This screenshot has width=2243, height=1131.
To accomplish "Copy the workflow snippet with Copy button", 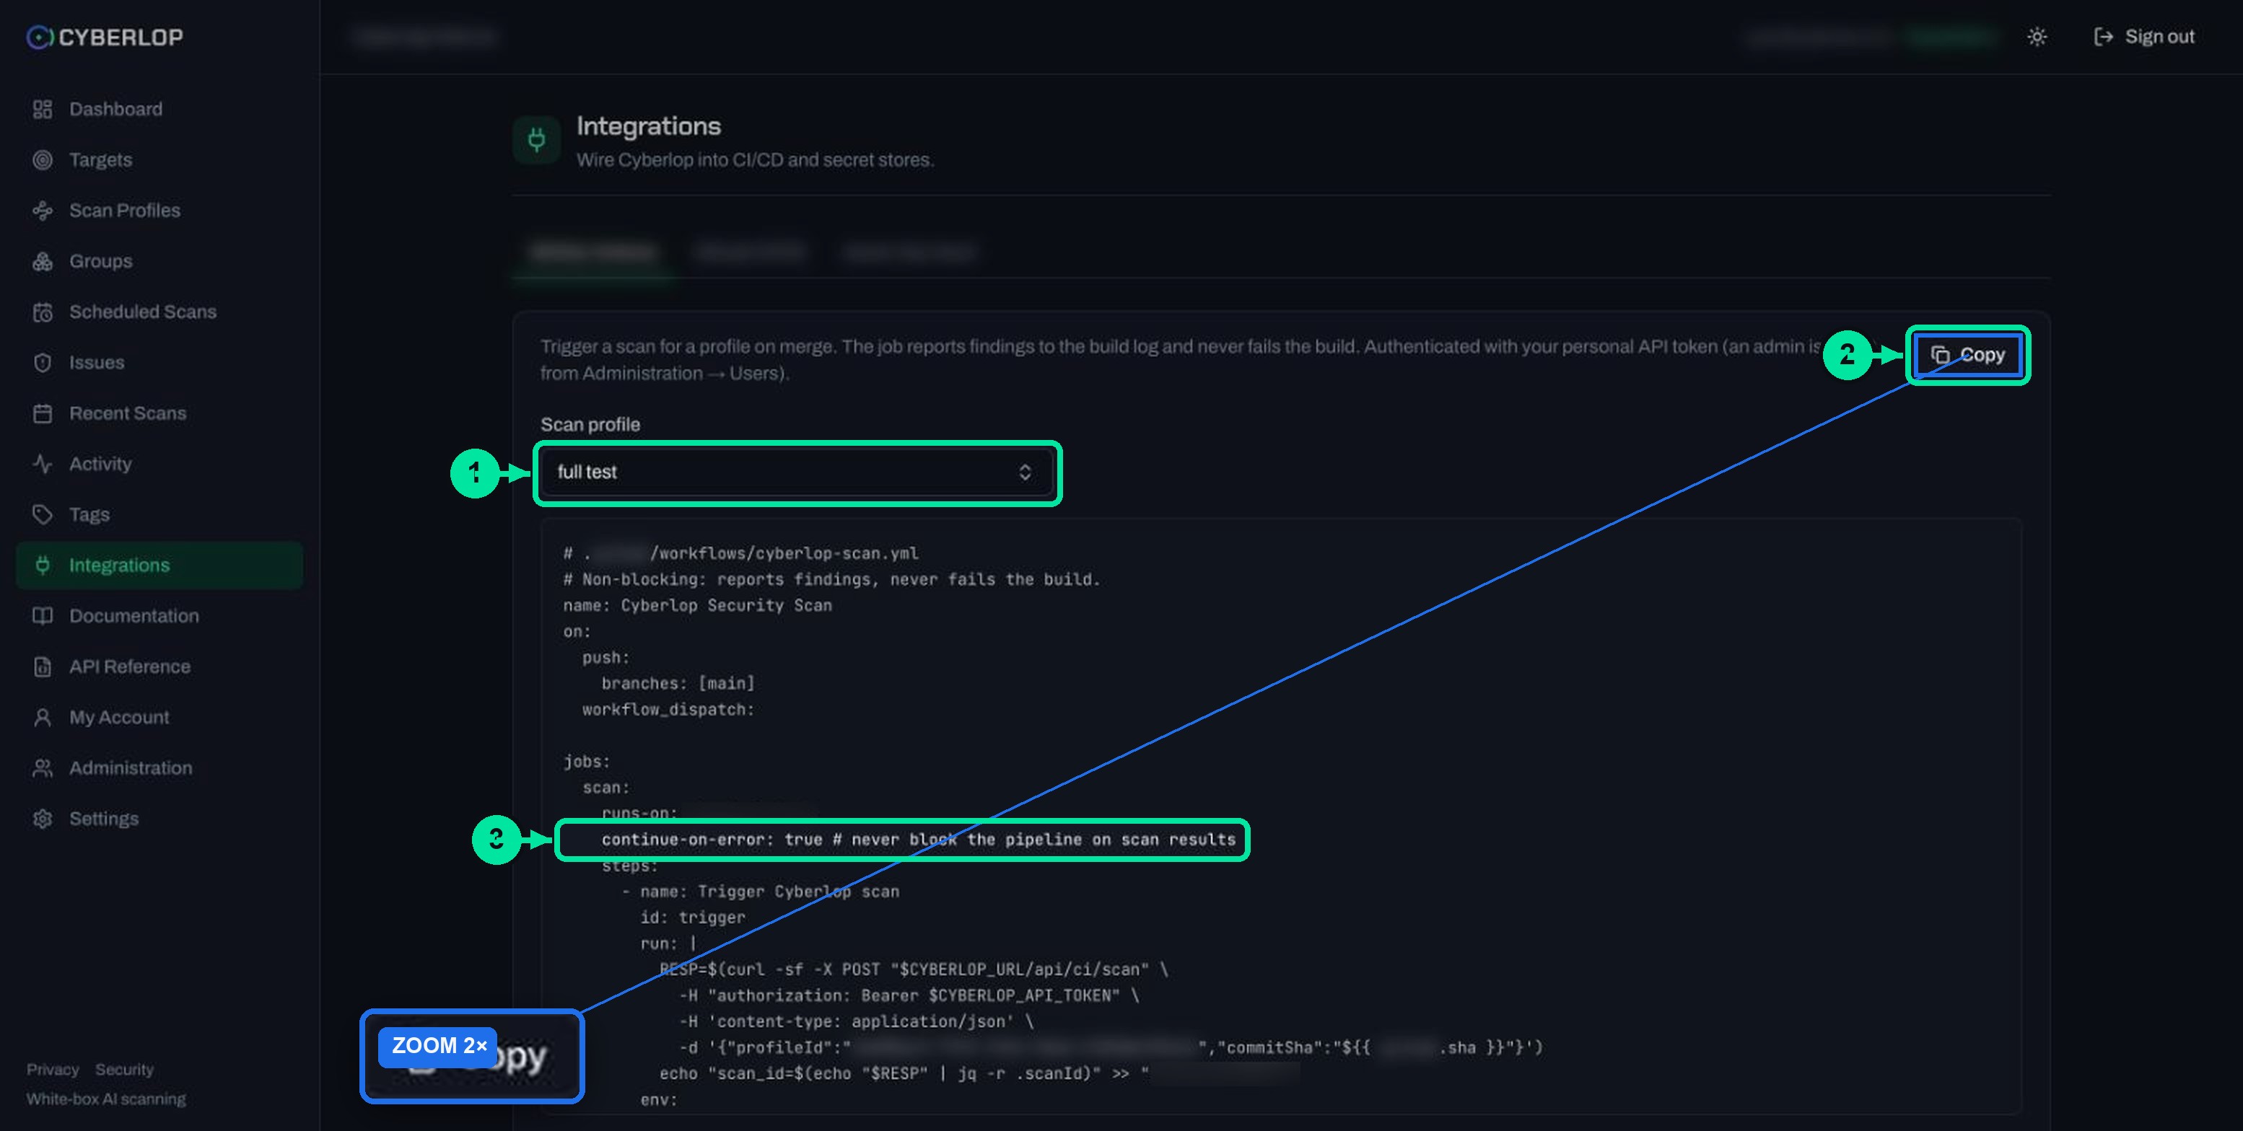I will tap(1968, 355).
